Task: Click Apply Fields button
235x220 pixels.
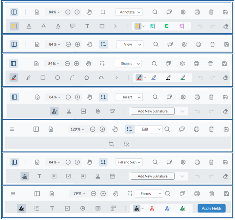Action: [x=211, y=208]
